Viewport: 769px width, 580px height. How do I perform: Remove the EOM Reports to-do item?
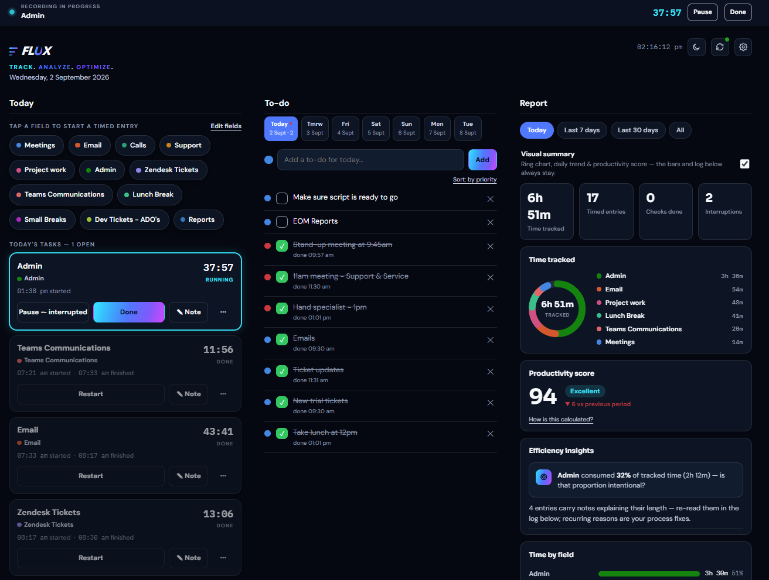pyautogui.click(x=491, y=222)
